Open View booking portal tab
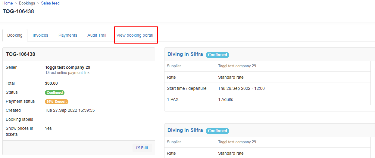 click(135, 35)
